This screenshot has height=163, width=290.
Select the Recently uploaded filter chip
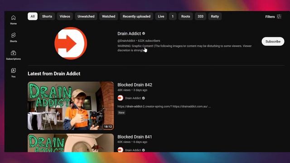(136, 16)
